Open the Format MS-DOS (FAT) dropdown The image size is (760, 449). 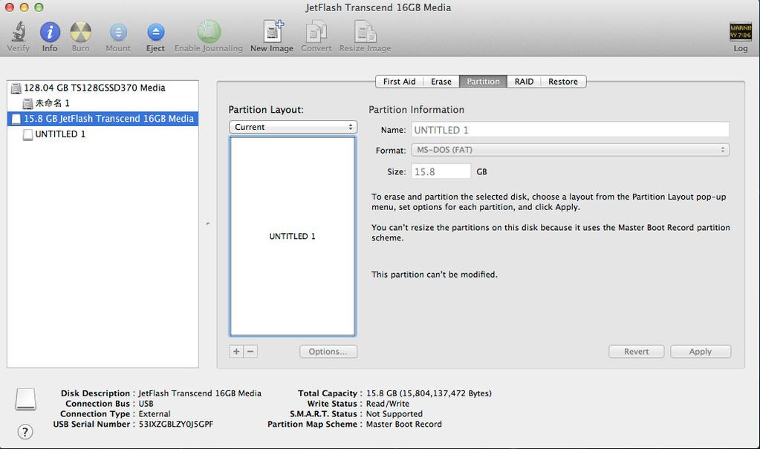(571, 150)
